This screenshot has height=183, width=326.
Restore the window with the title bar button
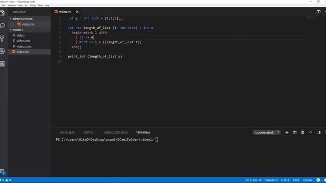(318, 2)
